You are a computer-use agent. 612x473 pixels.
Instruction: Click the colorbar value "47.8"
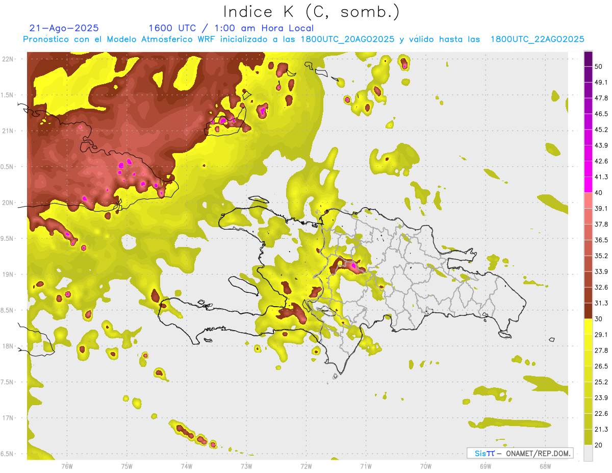click(x=601, y=98)
